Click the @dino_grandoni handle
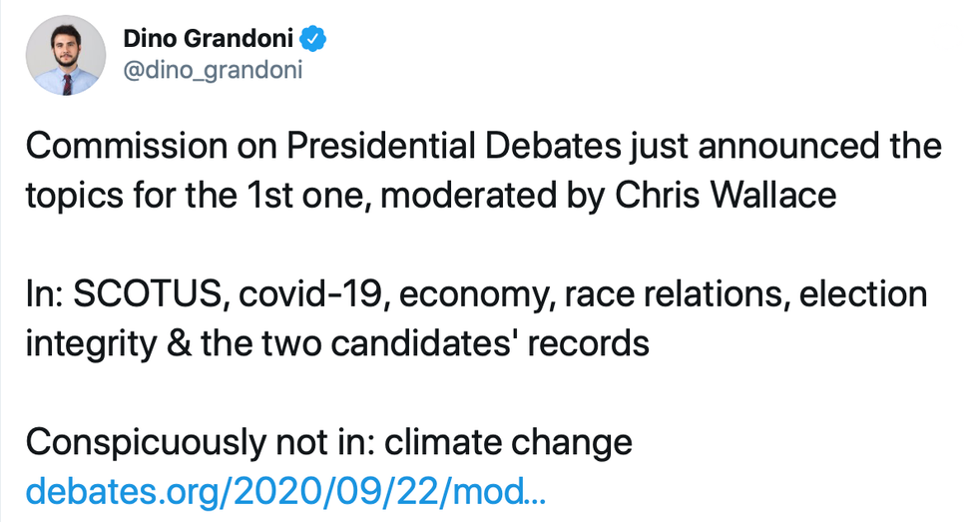Screen dimensions: 978x522 (212, 72)
